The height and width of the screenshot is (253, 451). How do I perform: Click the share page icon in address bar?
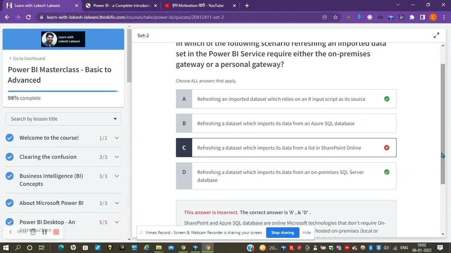[325, 17]
